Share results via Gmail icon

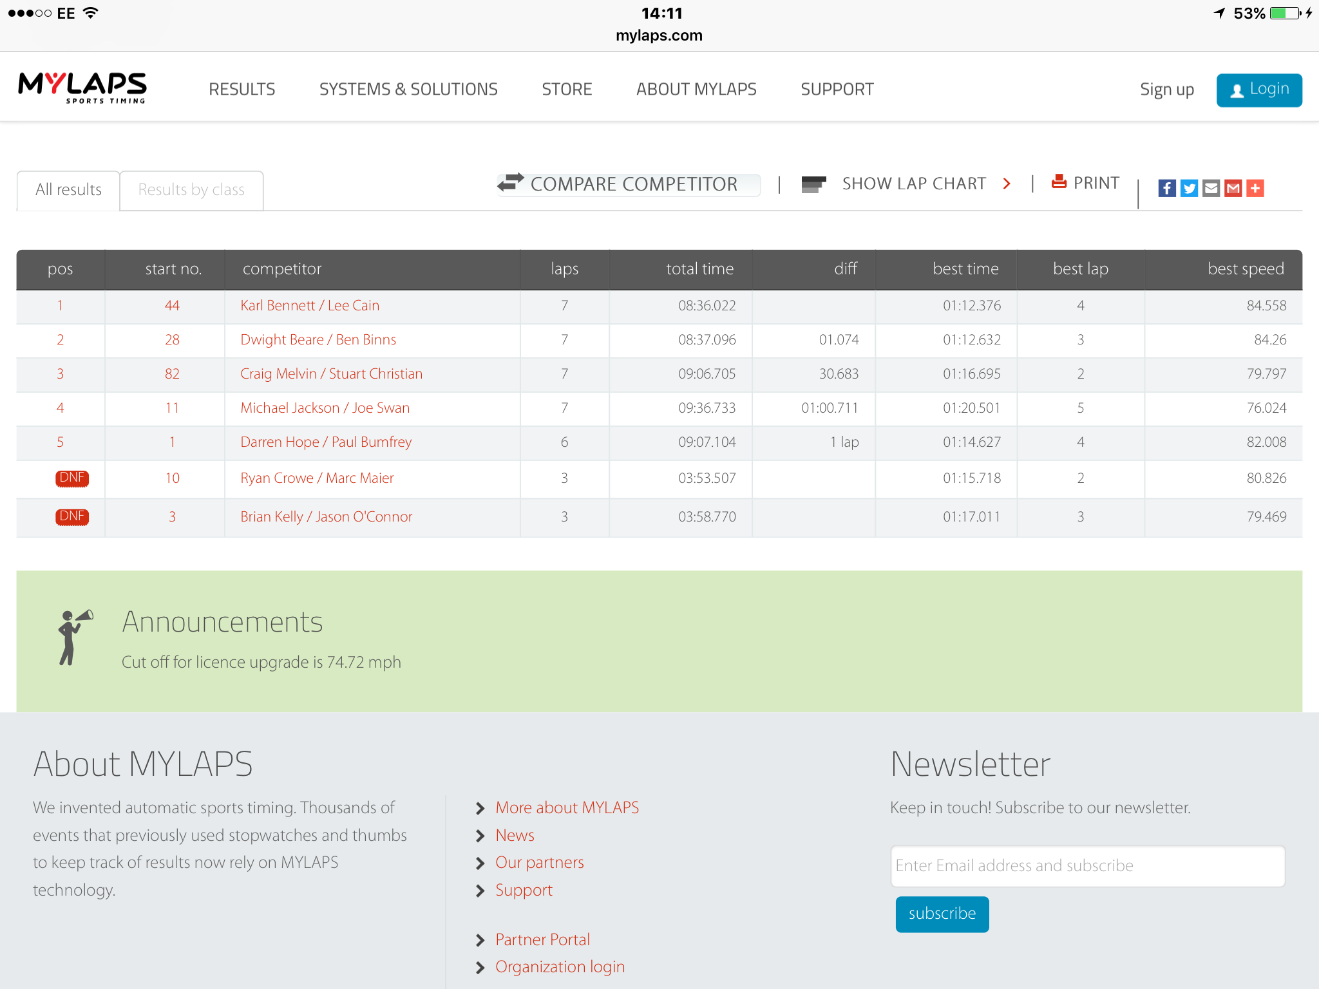[x=1233, y=188]
